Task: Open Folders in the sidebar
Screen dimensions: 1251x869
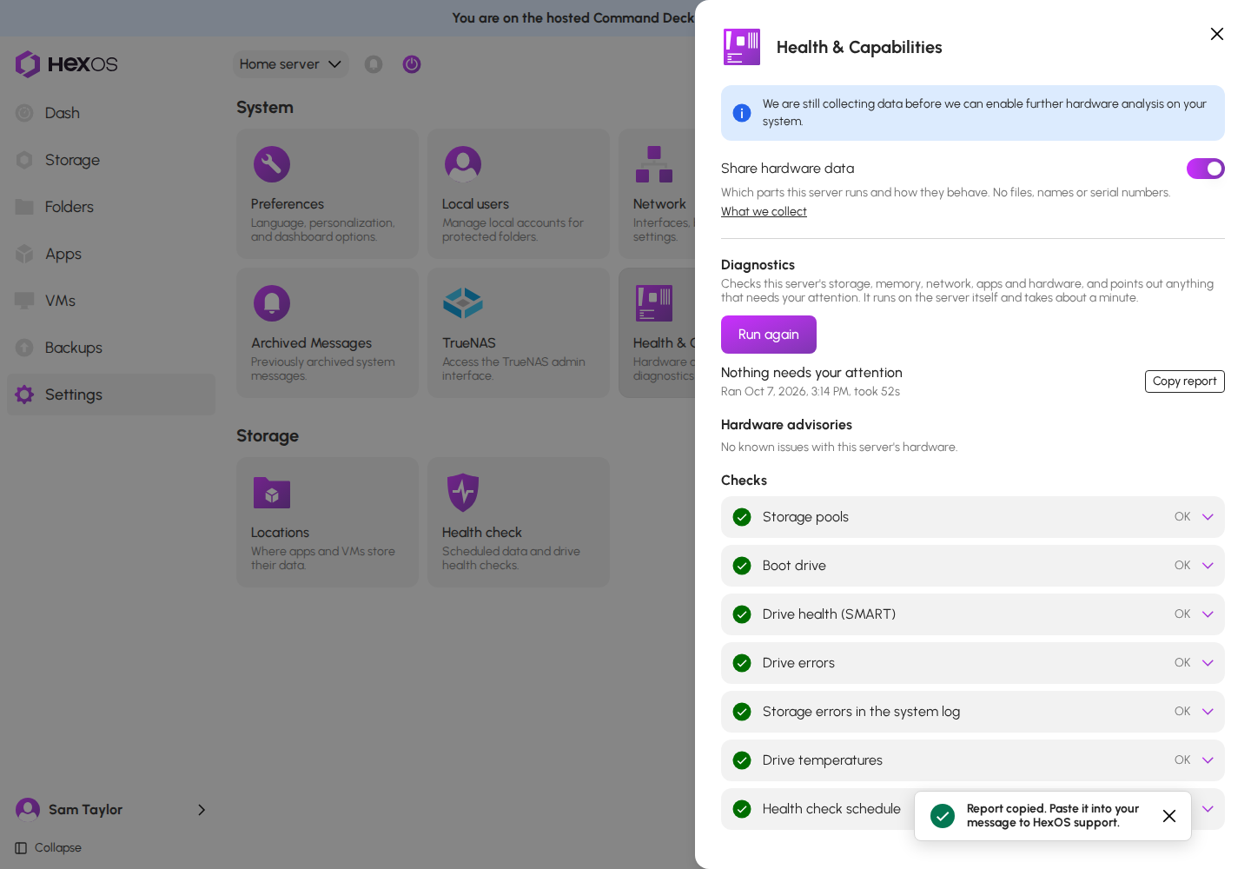Action: (111, 207)
